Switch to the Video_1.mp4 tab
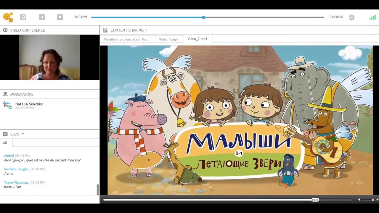Screen dimensions: 379x213 (169, 39)
